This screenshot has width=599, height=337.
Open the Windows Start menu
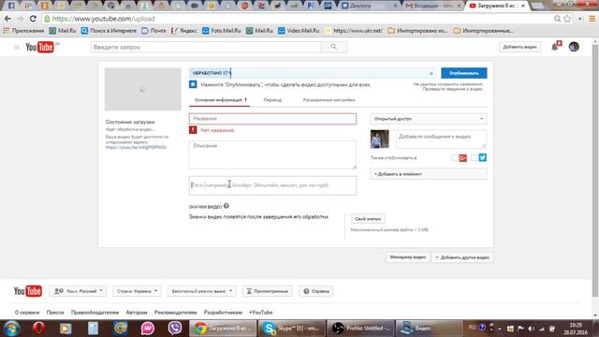click(11, 329)
